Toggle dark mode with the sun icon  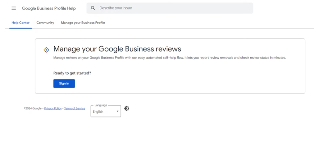[x=126, y=108]
